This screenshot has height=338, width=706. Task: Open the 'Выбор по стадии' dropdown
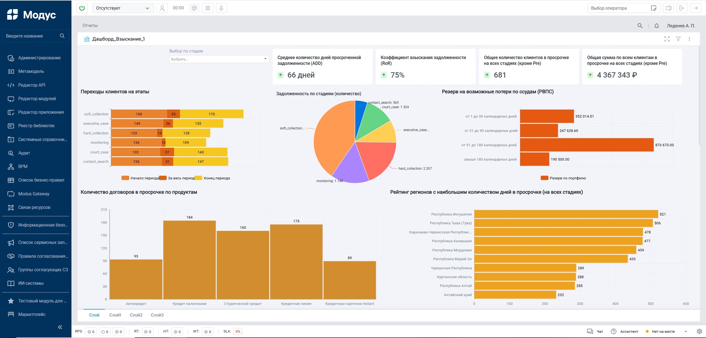(219, 59)
